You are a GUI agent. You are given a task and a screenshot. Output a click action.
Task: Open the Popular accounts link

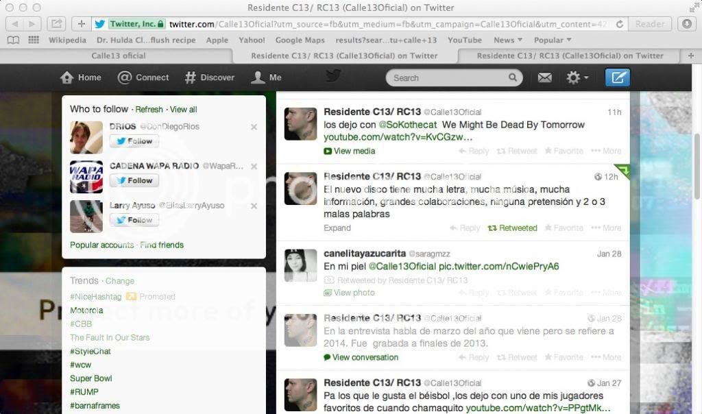click(101, 245)
